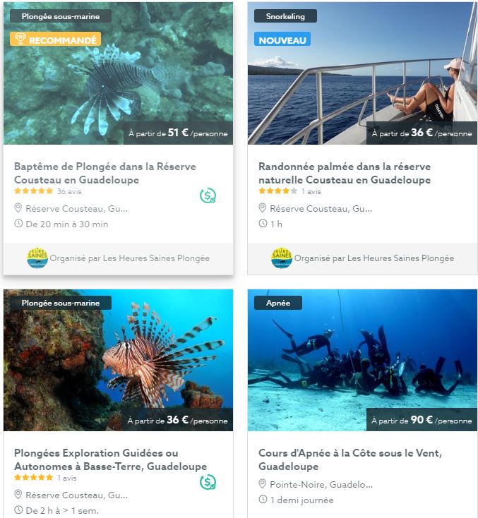Click Les Heures Saines logo under Randonnée palmée card
Screen dimensions: 478x518
(x=282, y=258)
